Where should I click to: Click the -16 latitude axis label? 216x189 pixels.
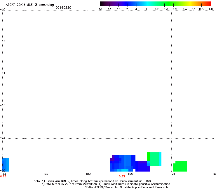pyautogui.click(x=3, y=105)
